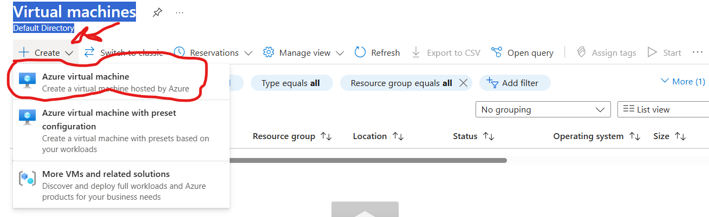Open the No grouping dropdown
The height and width of the screenshot is (217, 709).
[x=543, y=109]
